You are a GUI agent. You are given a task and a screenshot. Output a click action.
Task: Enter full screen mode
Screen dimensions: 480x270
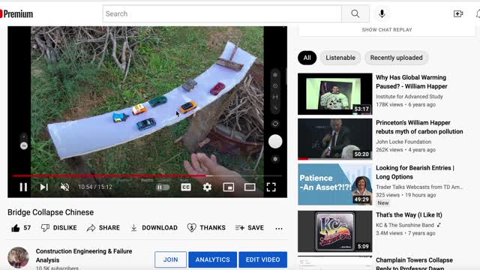click(271, 187)
